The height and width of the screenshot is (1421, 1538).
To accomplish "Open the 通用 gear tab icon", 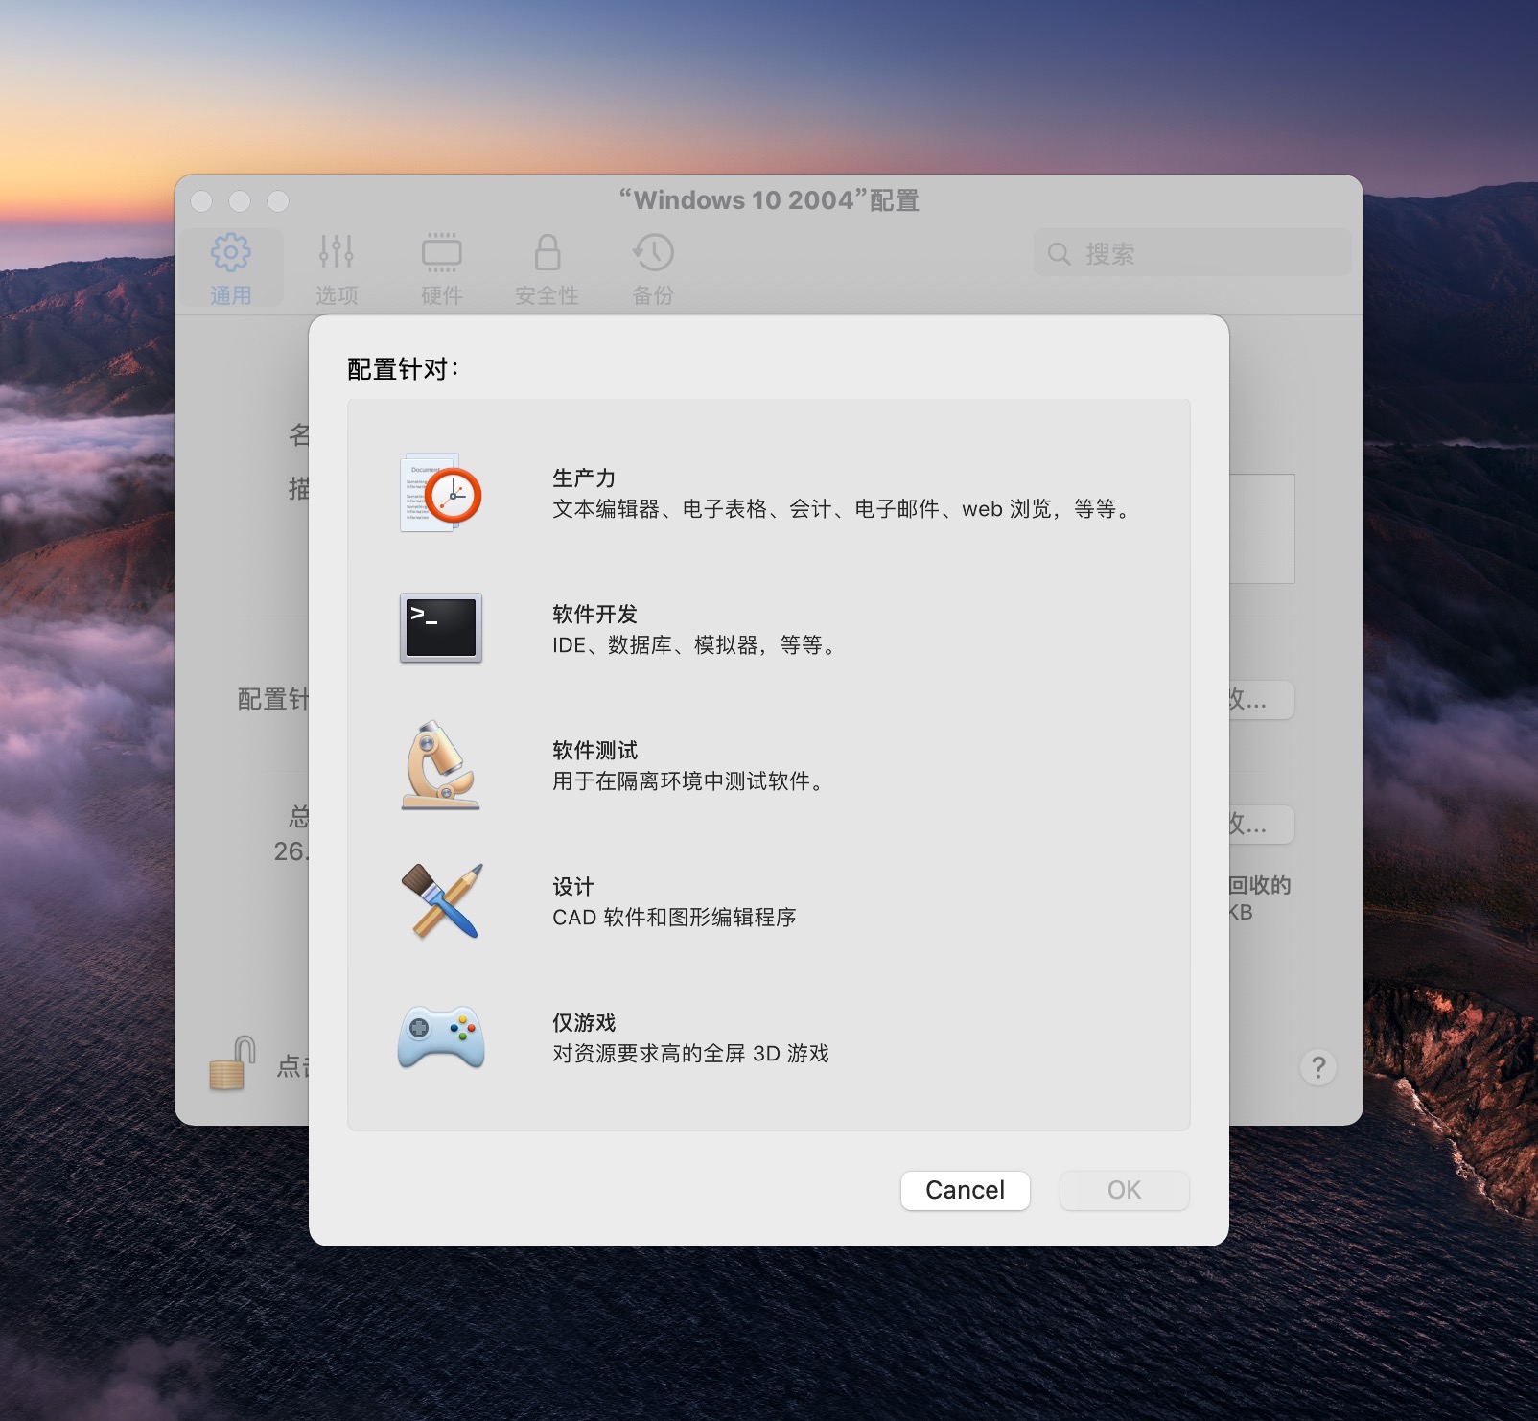I will [231, 253].
